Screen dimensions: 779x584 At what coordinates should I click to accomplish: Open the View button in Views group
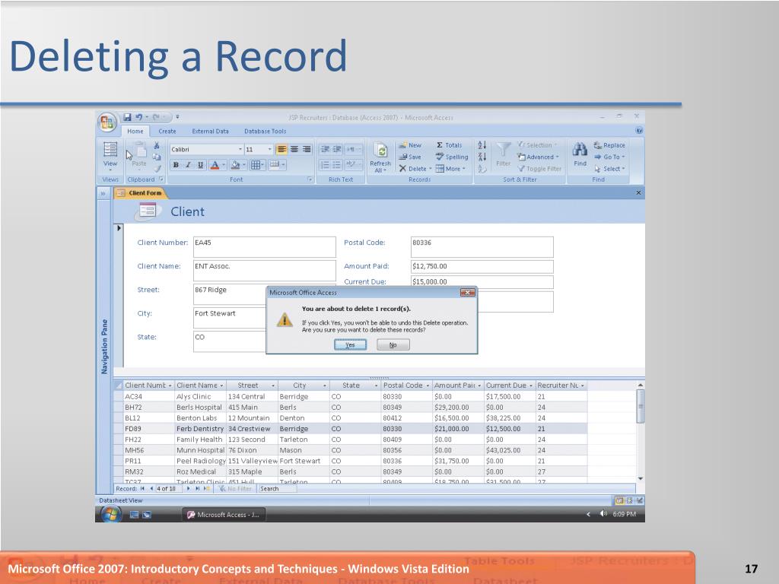(110, 155)
